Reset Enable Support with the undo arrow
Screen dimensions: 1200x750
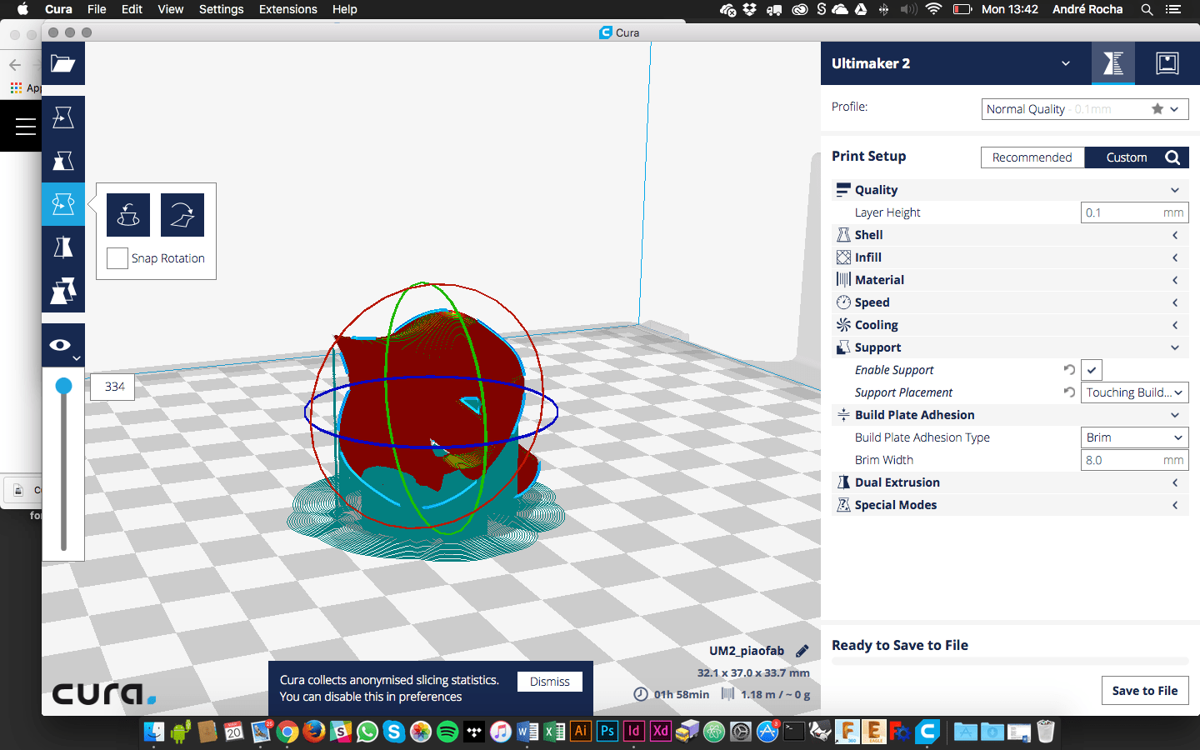pos(1069,369)
